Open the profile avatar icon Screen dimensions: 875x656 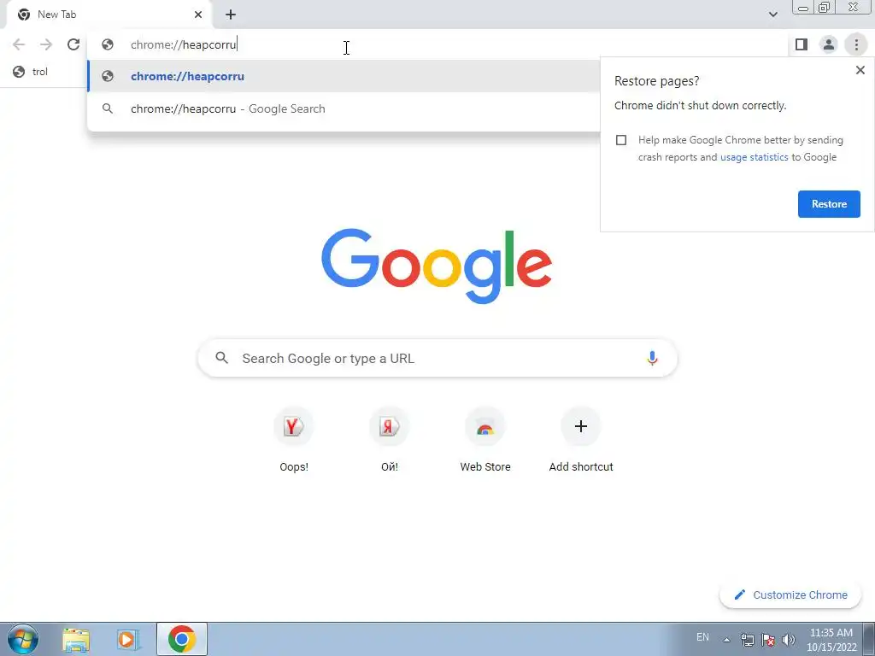coord(829,44)
